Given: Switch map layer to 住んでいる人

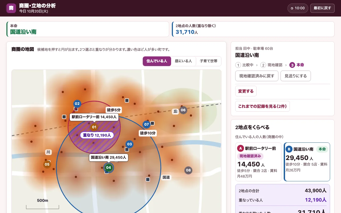Looking at the screenshot, I should click(157, 61).
